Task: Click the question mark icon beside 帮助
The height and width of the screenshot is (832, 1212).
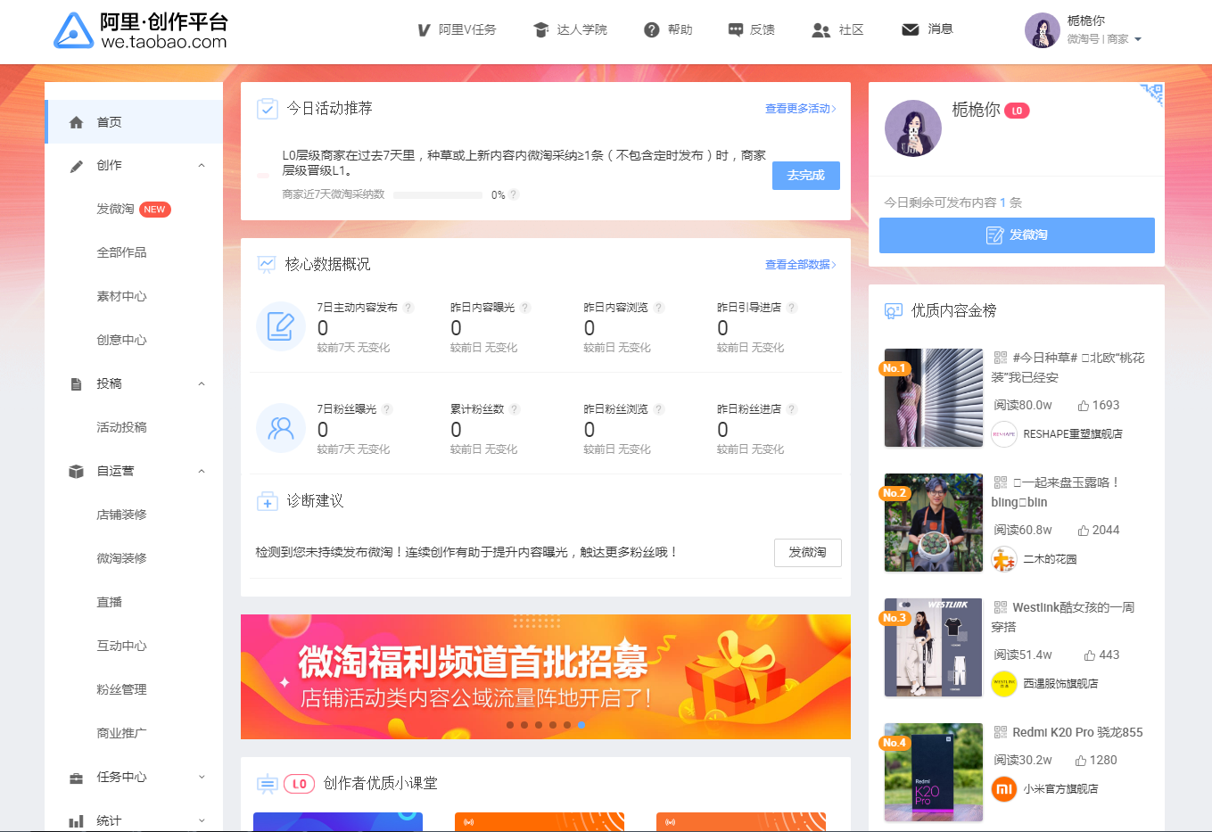Action: (652, 30)
